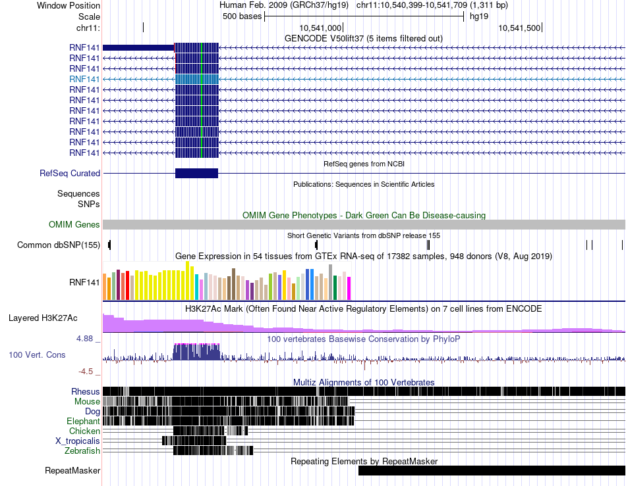Click the Zebrafish alignment label
Viewport: 626px width, 486px height.
[82, 451]
